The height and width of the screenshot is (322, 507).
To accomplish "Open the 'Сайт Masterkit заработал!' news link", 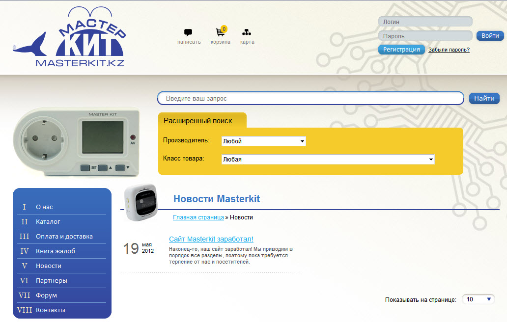I will pos(211,239).
